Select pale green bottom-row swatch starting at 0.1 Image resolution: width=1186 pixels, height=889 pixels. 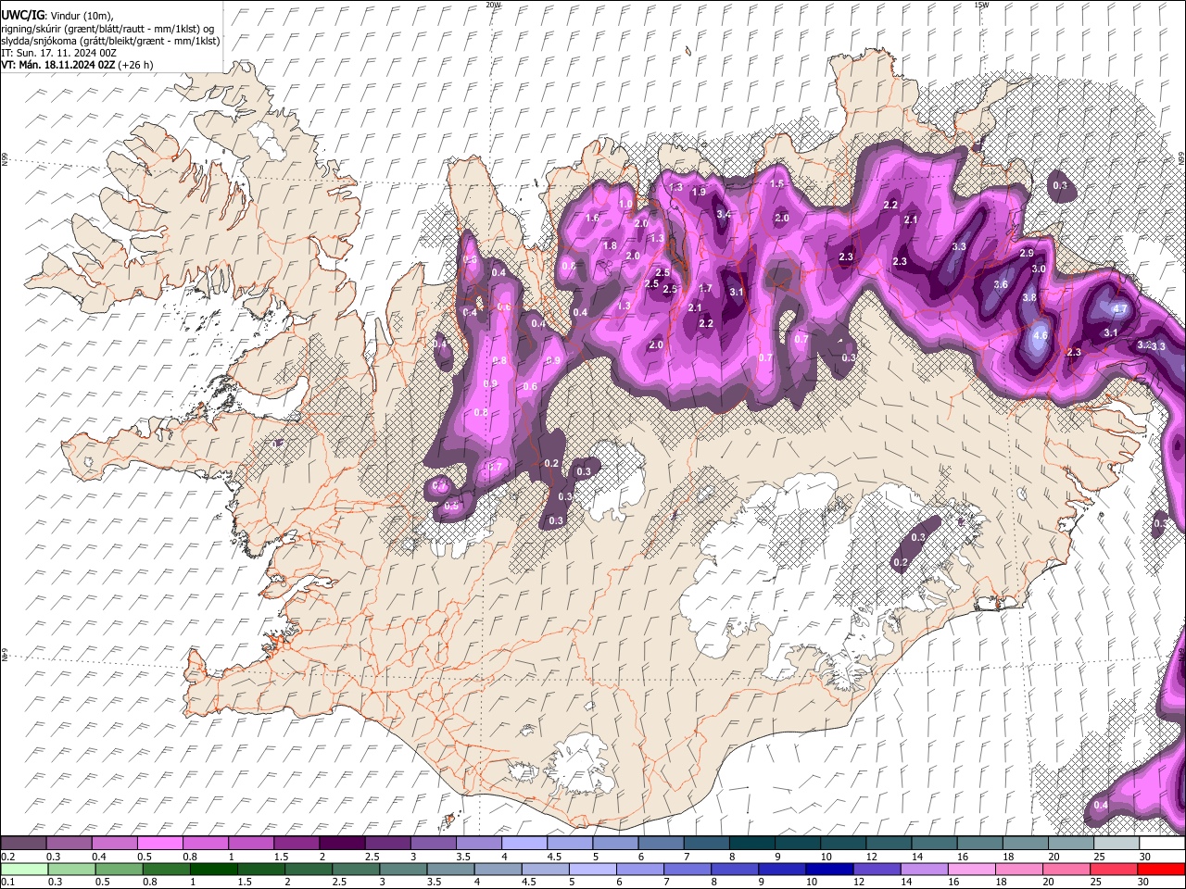pyautogui.click(x=24, y=870)
